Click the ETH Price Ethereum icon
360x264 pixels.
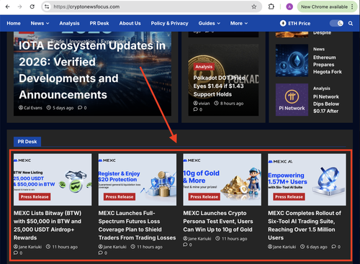tap(283, 23)
